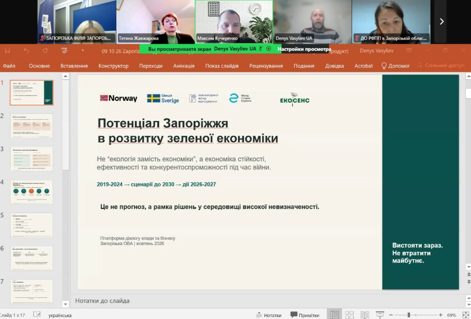This screenshot has width=471, height=319.
Task: Switch to Slide Sorter view icon
Action: point(350,315)
